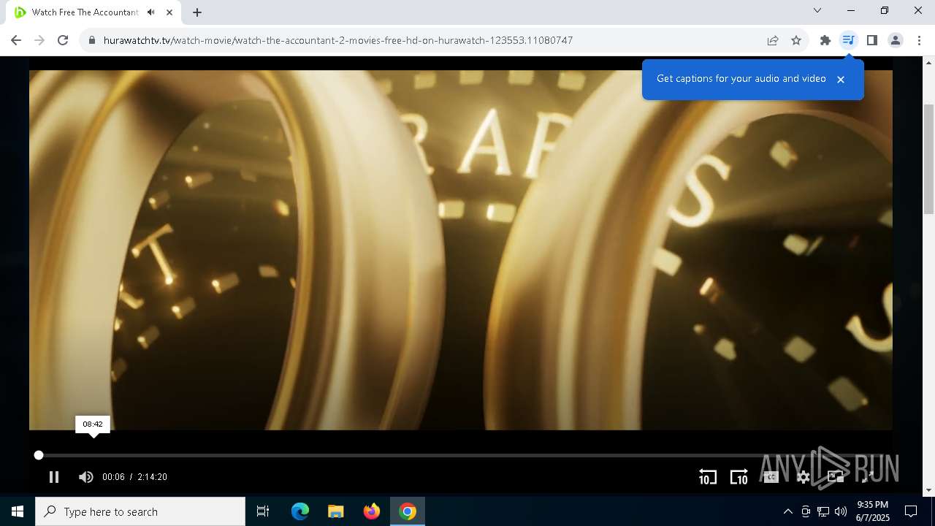The image size is (935, 526).
Task: Open a new browser tab
Action: (x=197, y=12)
